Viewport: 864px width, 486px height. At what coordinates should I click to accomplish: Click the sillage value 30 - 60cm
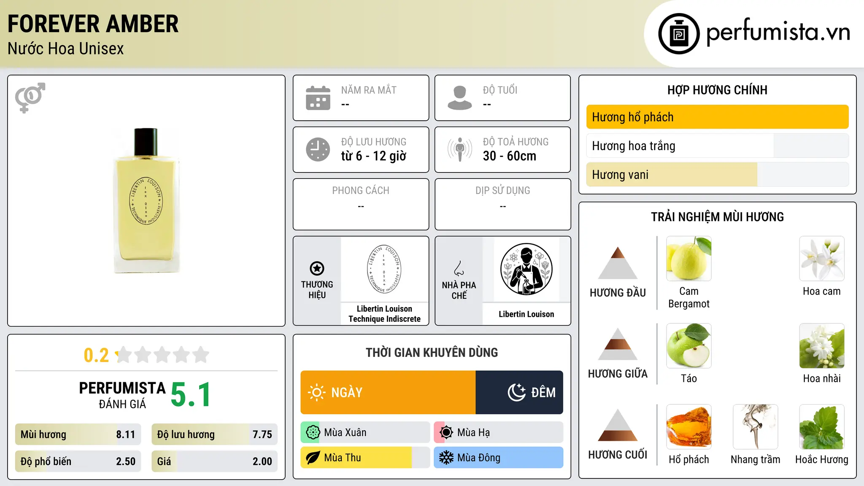[510, 156]
